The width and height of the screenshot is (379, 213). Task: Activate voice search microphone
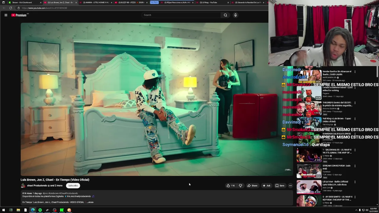pos(235,15)
